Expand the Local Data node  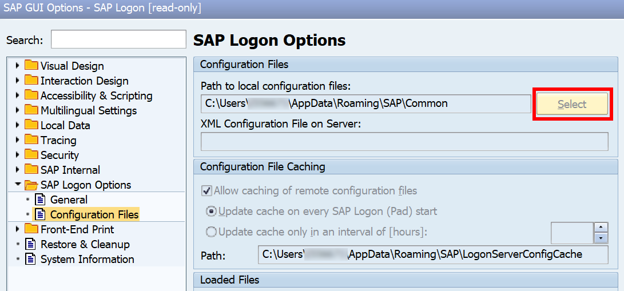click(17, 125)
